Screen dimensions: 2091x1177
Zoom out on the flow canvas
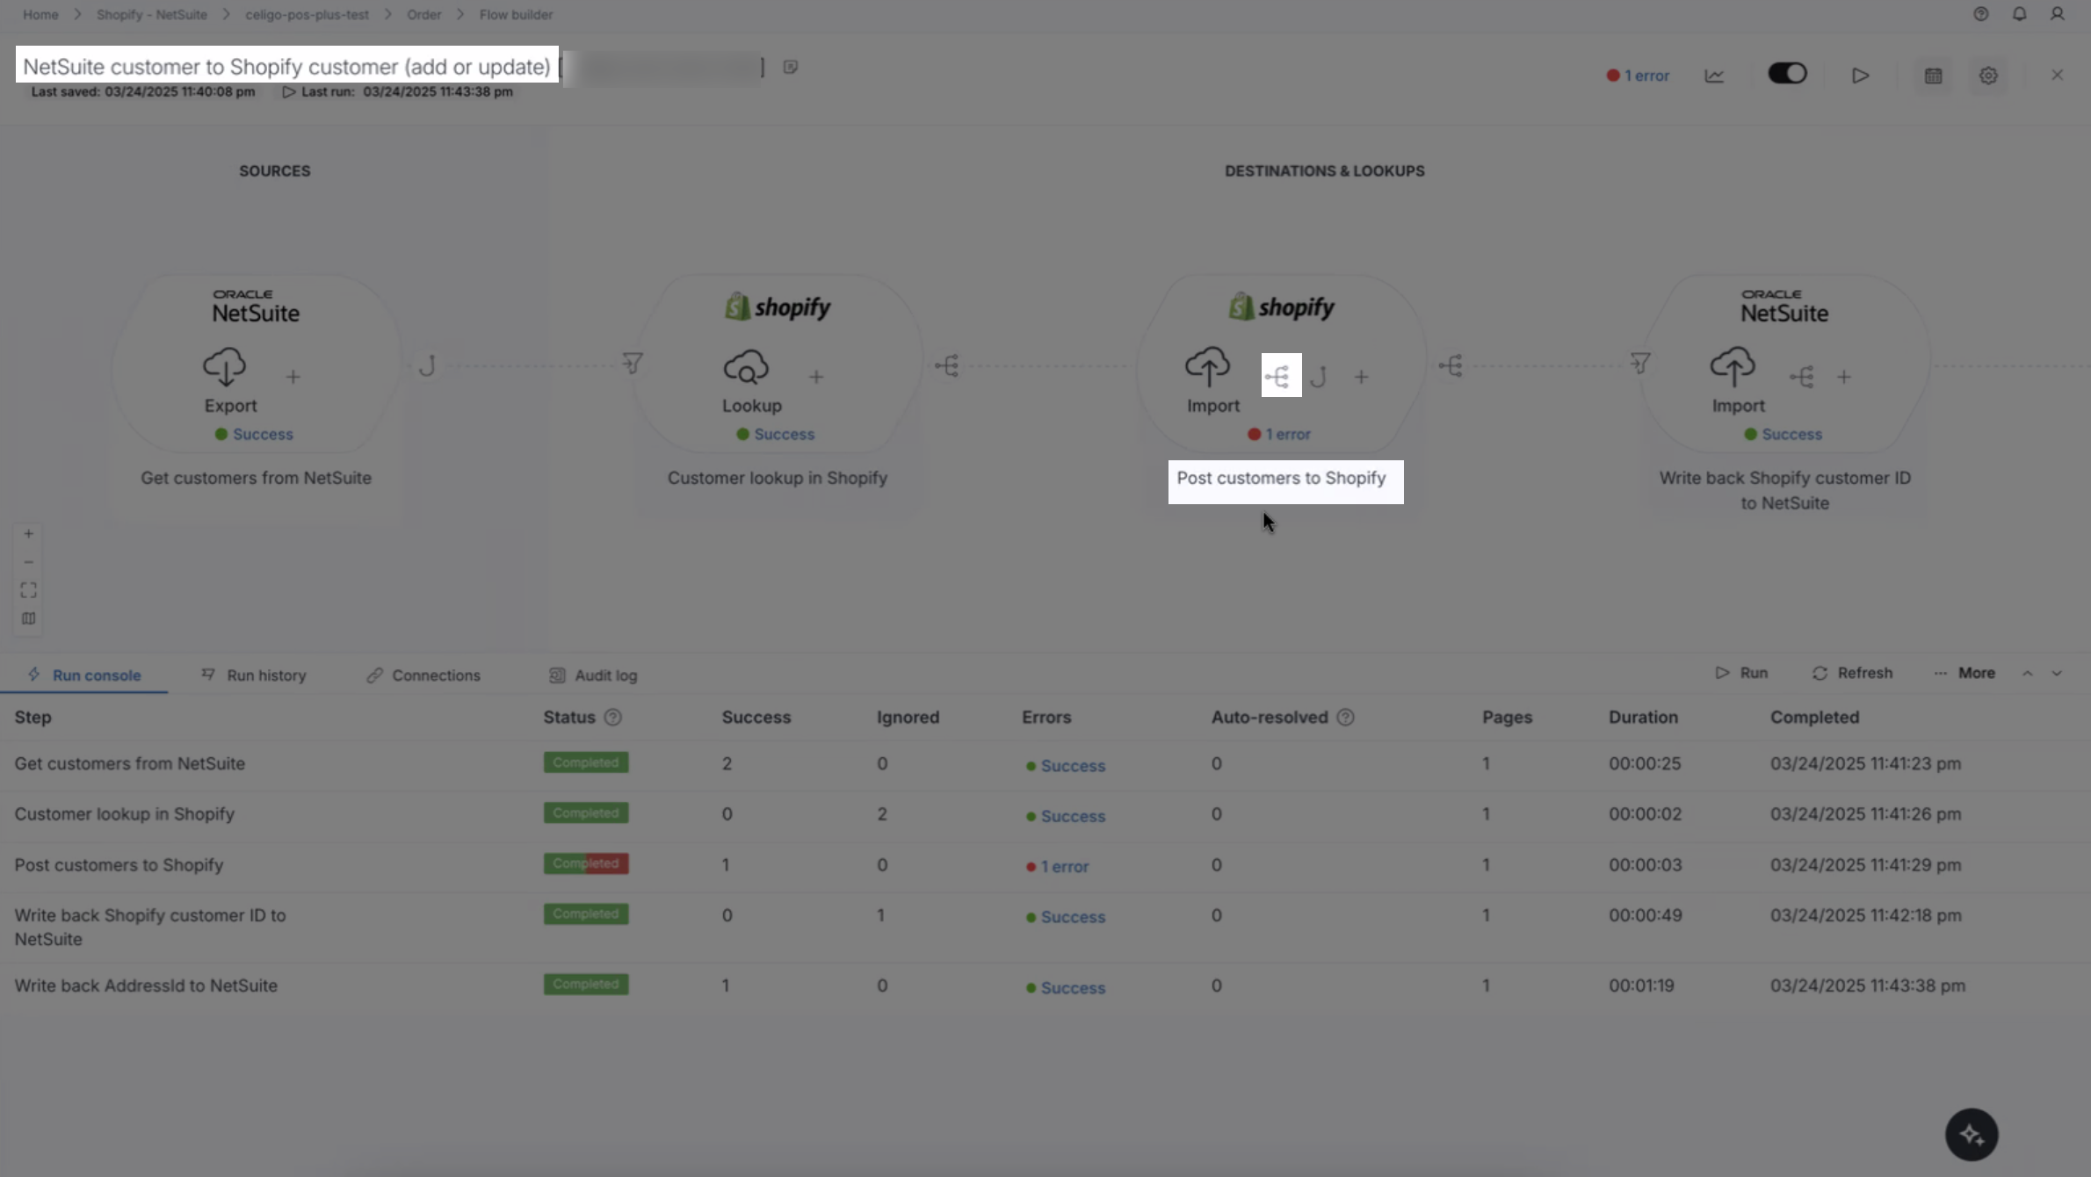click(x=28, y=562)
